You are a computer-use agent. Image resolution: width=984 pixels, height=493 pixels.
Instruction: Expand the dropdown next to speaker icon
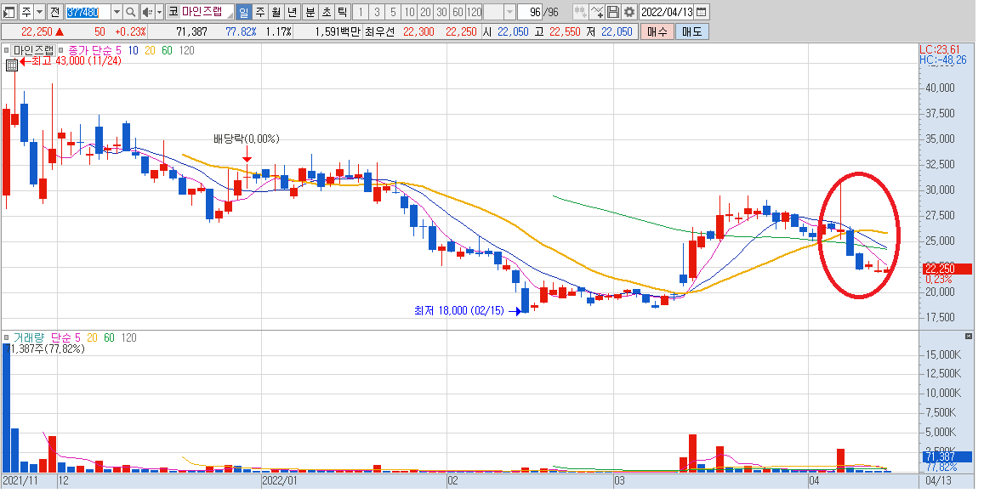159,11
